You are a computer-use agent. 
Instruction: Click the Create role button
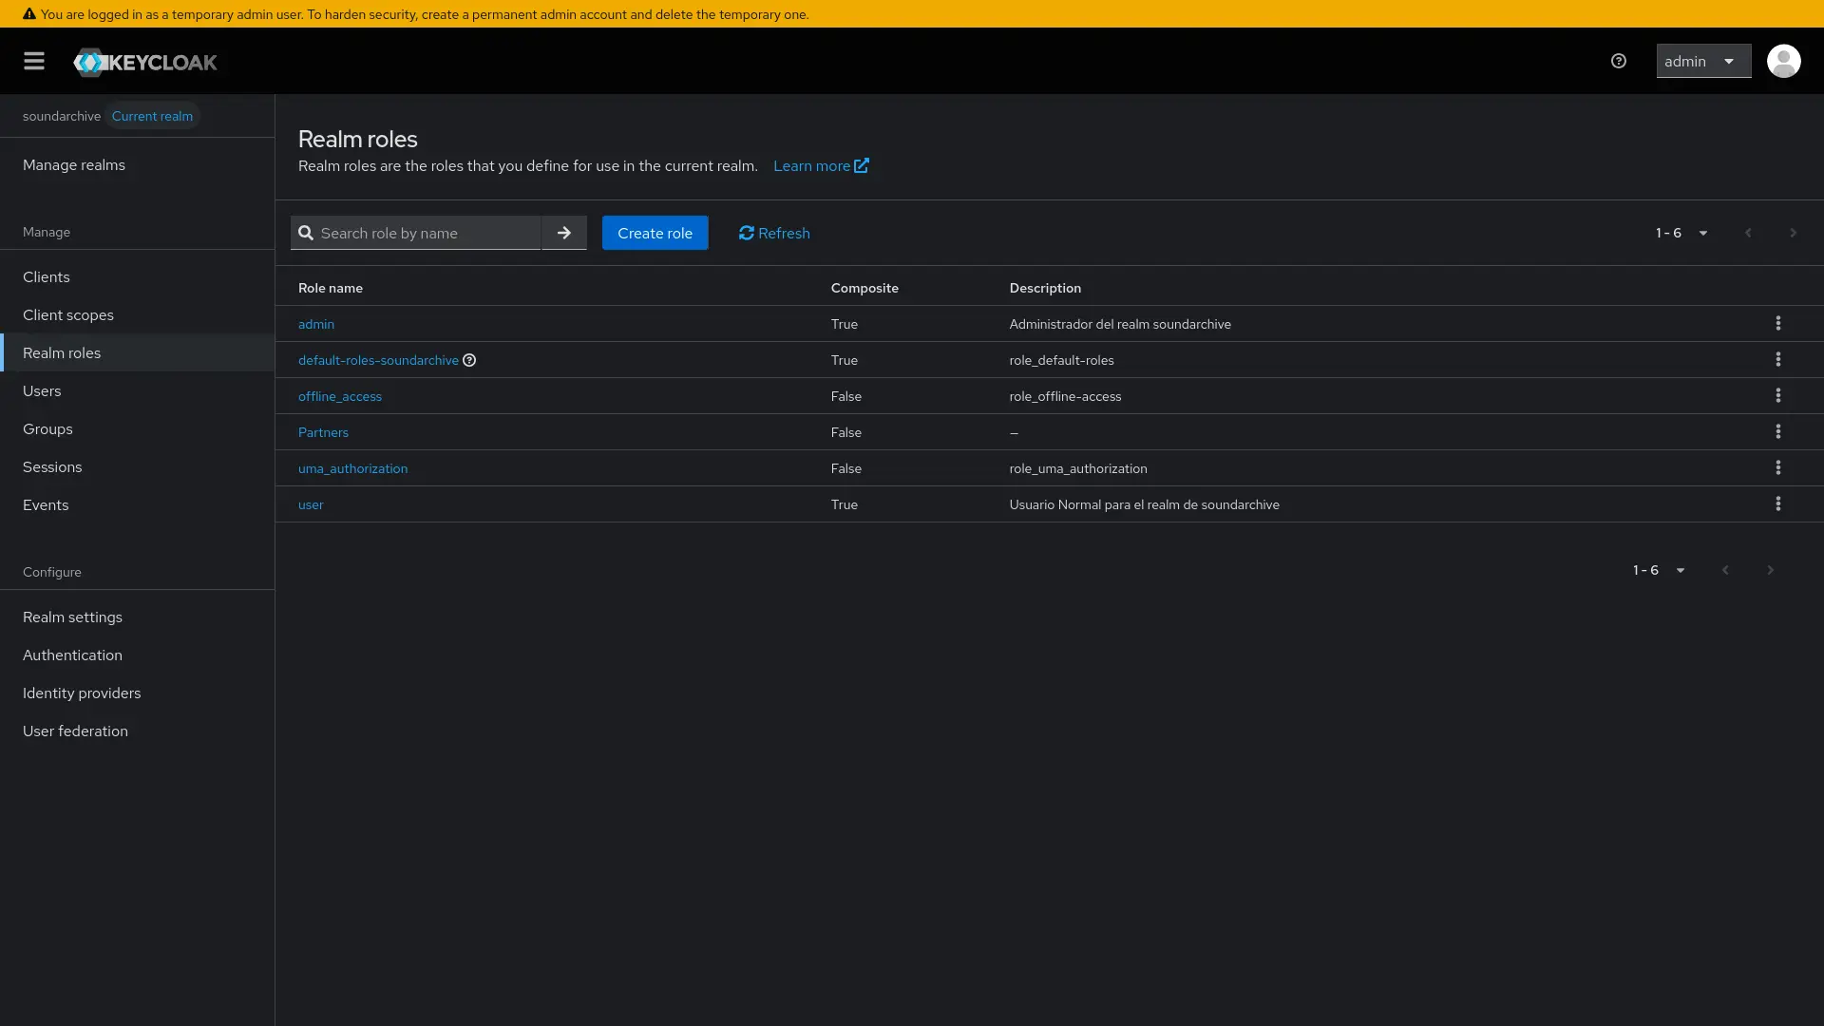click(x=655, y=233)
